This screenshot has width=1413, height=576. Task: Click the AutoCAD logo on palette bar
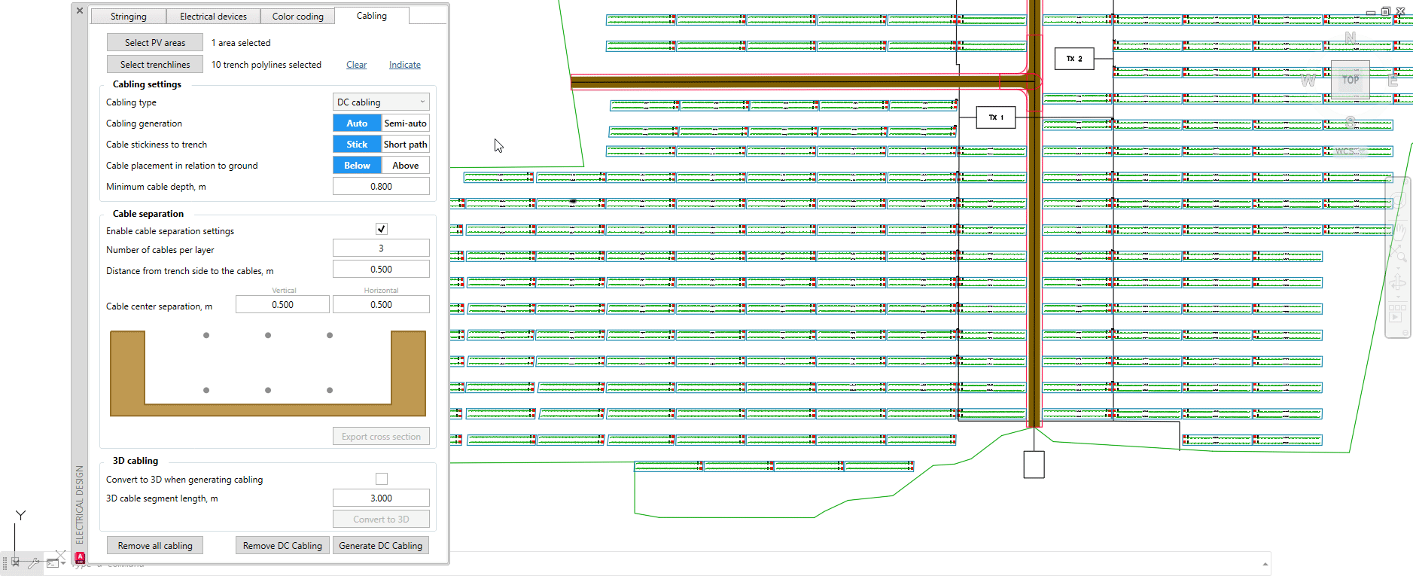(80, 558)
